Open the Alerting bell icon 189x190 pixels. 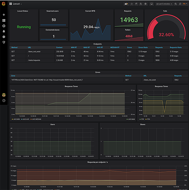coord(4,32)
